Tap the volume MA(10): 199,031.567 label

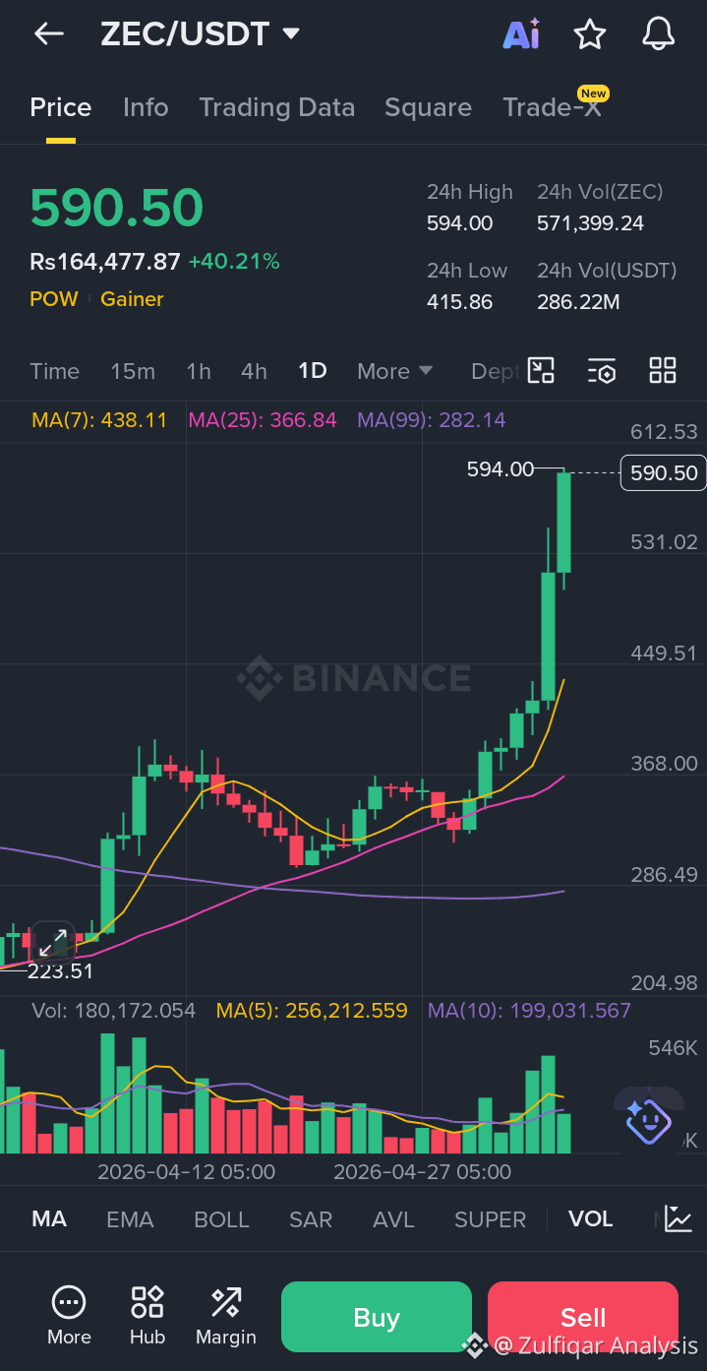tap(529, 1011)
